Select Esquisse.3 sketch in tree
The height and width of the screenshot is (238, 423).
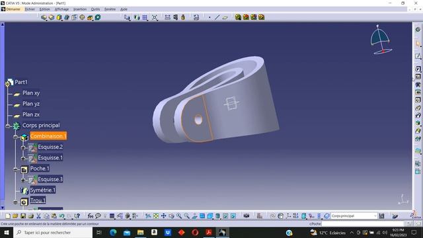[x=50, y=179]
